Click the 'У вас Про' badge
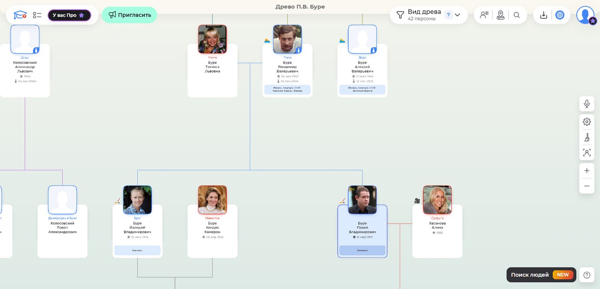 pos(69,15)
